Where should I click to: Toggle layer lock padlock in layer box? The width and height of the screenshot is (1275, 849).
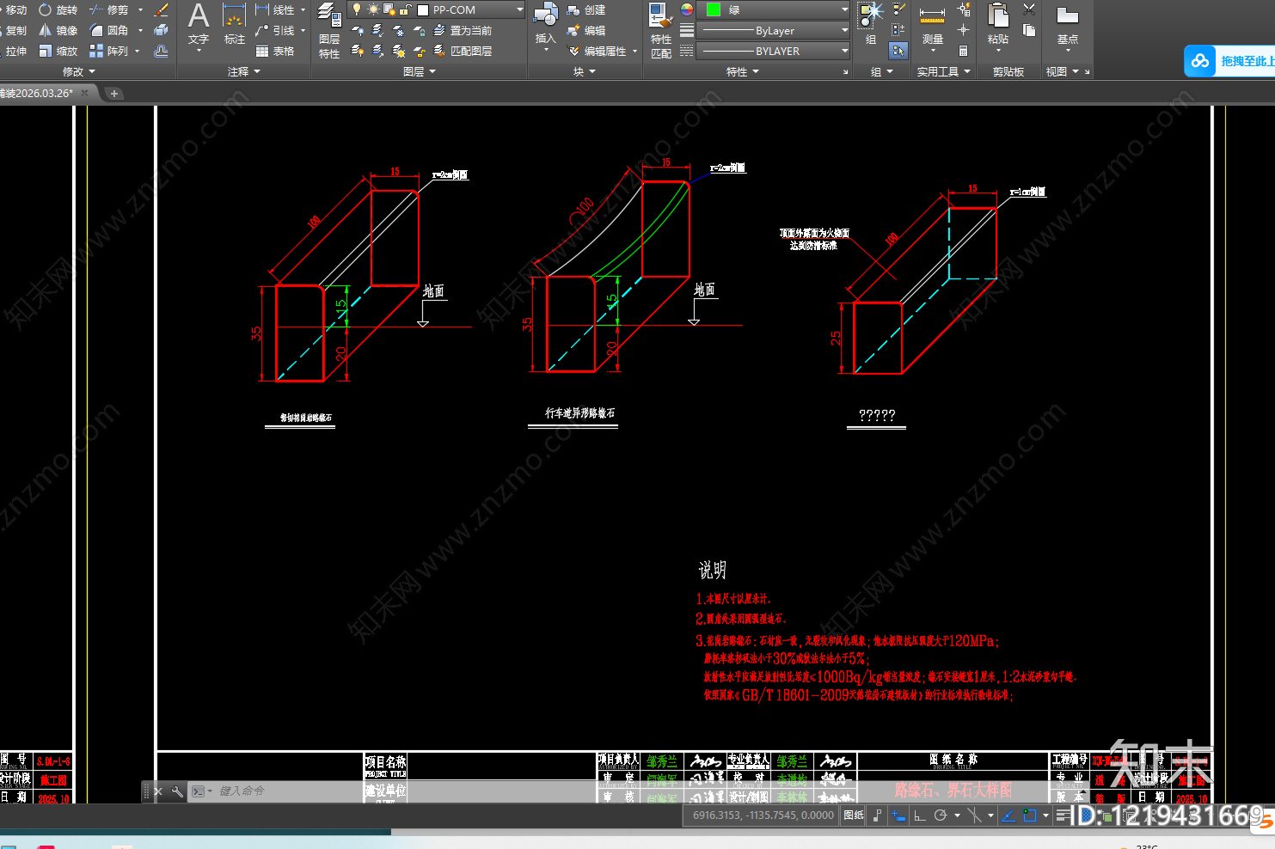pos(407,9)
